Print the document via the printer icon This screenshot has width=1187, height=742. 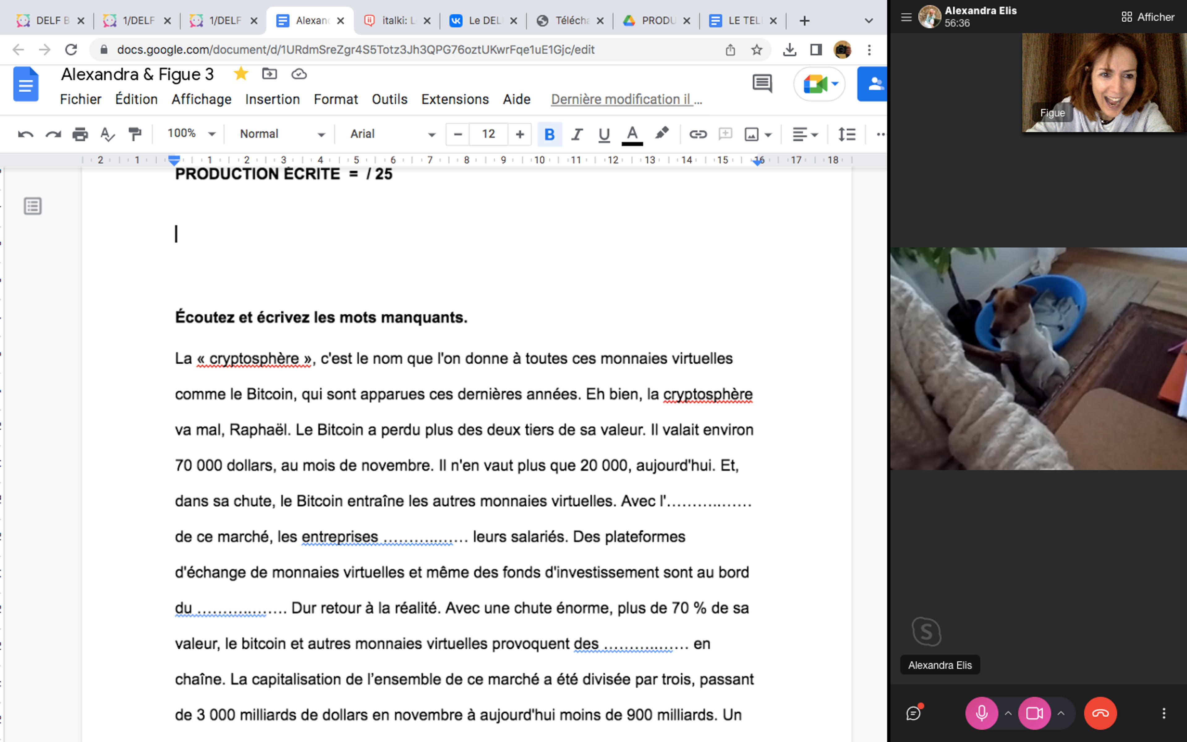80,134
